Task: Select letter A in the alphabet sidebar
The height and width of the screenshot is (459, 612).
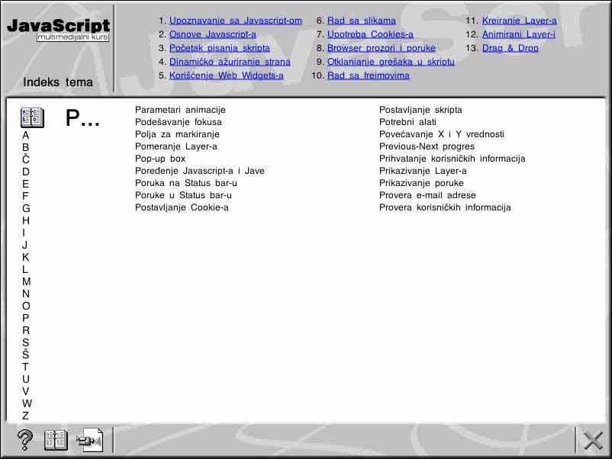Action: (25, 136)
